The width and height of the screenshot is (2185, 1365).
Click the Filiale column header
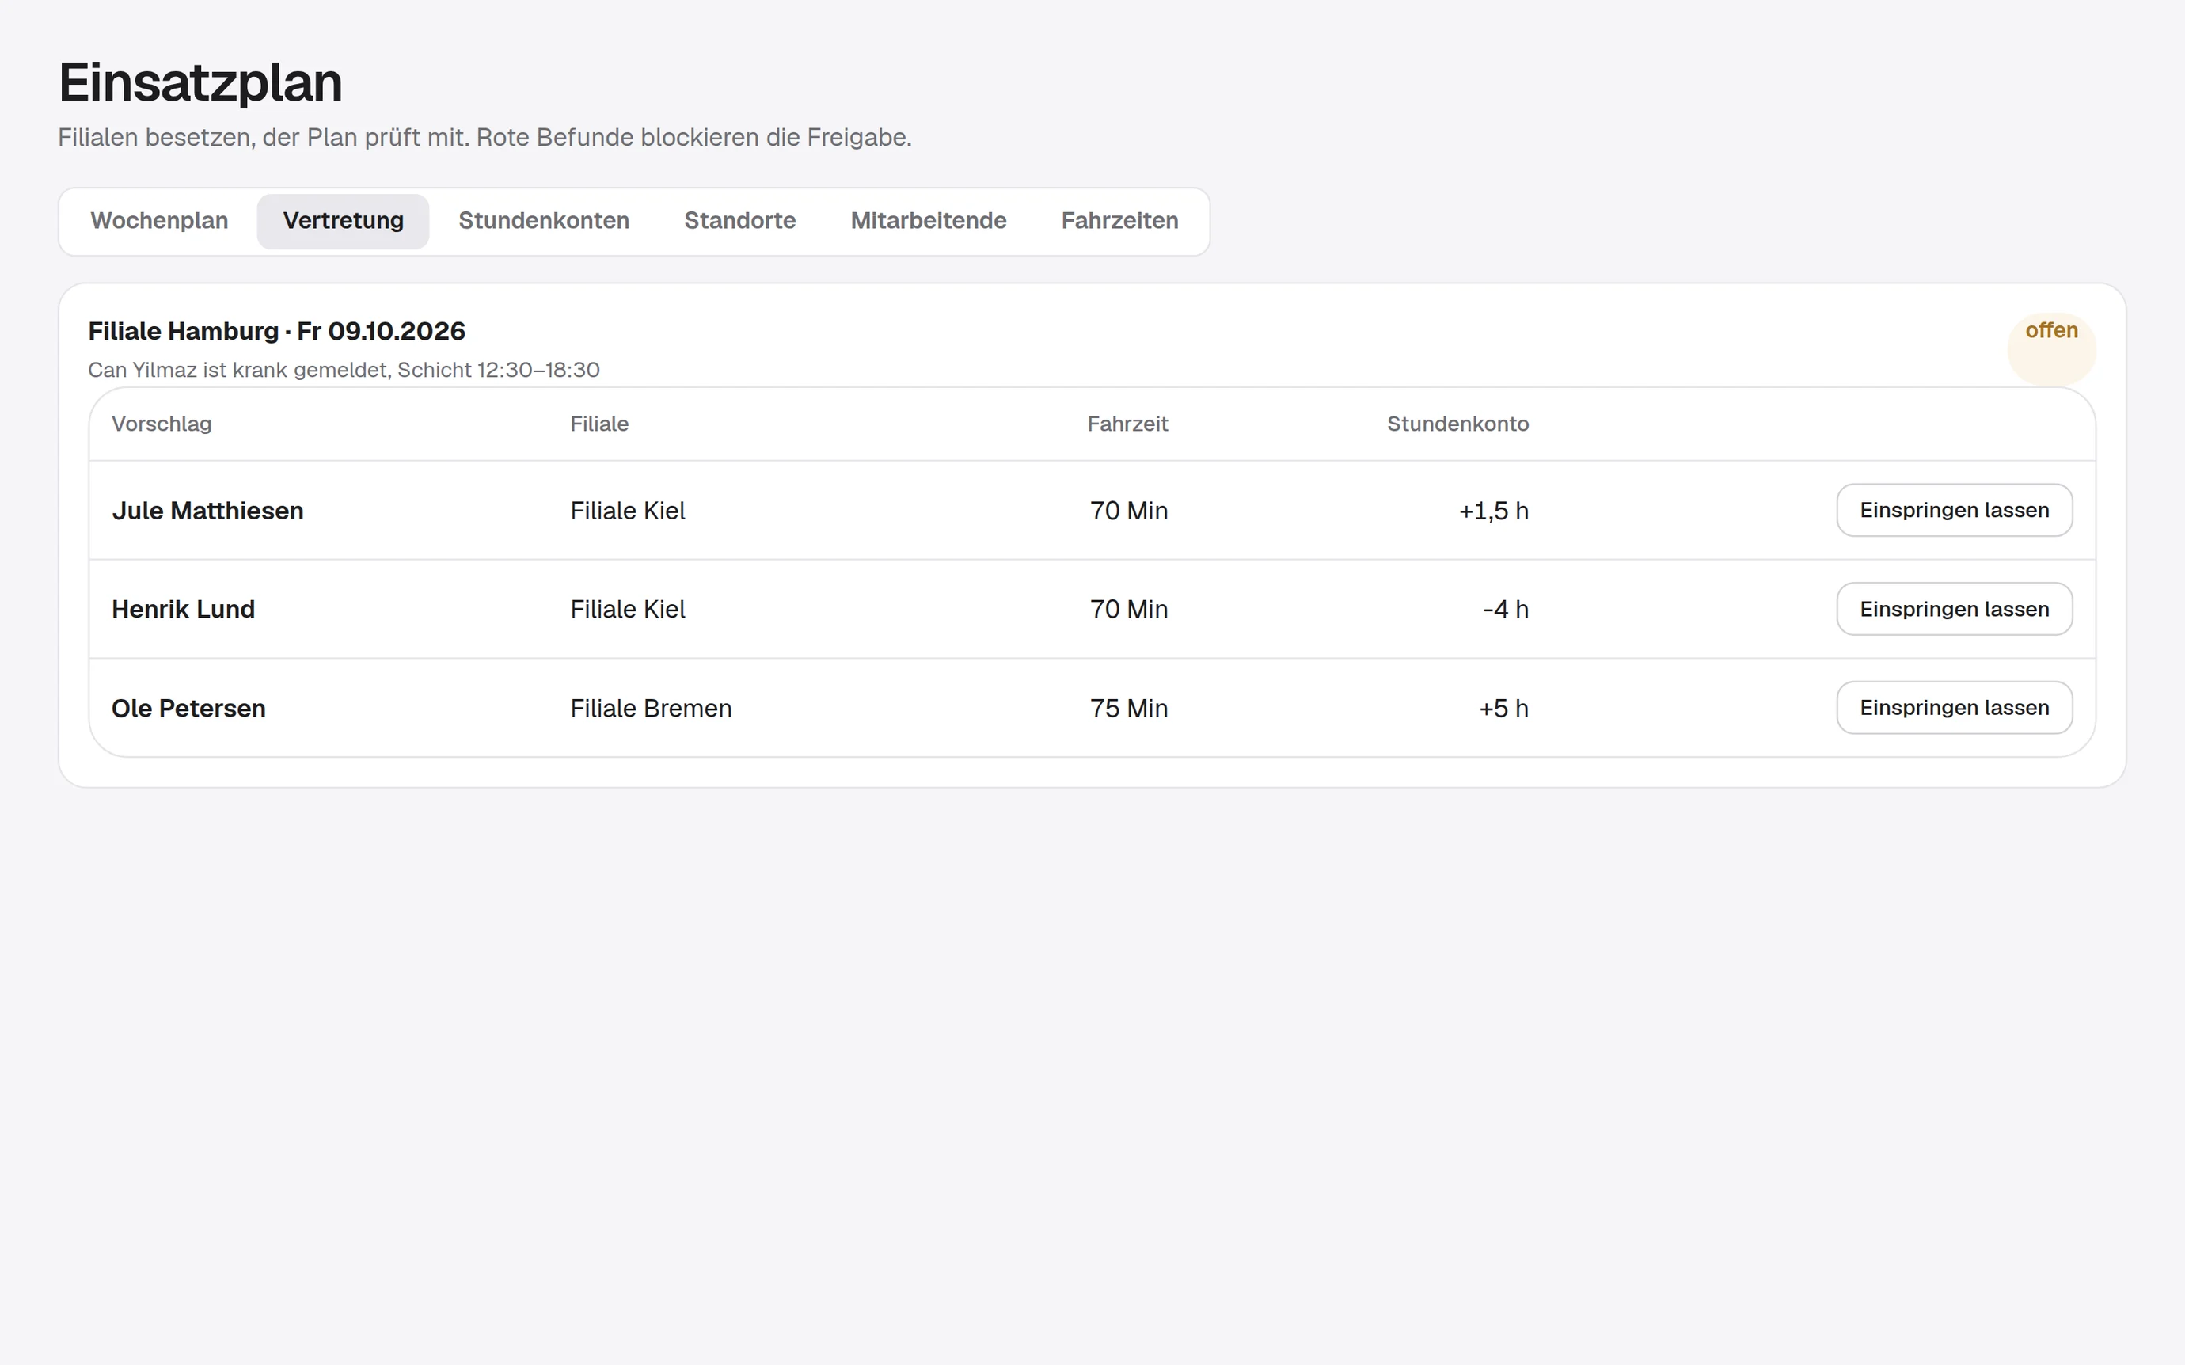coord(599,424)
